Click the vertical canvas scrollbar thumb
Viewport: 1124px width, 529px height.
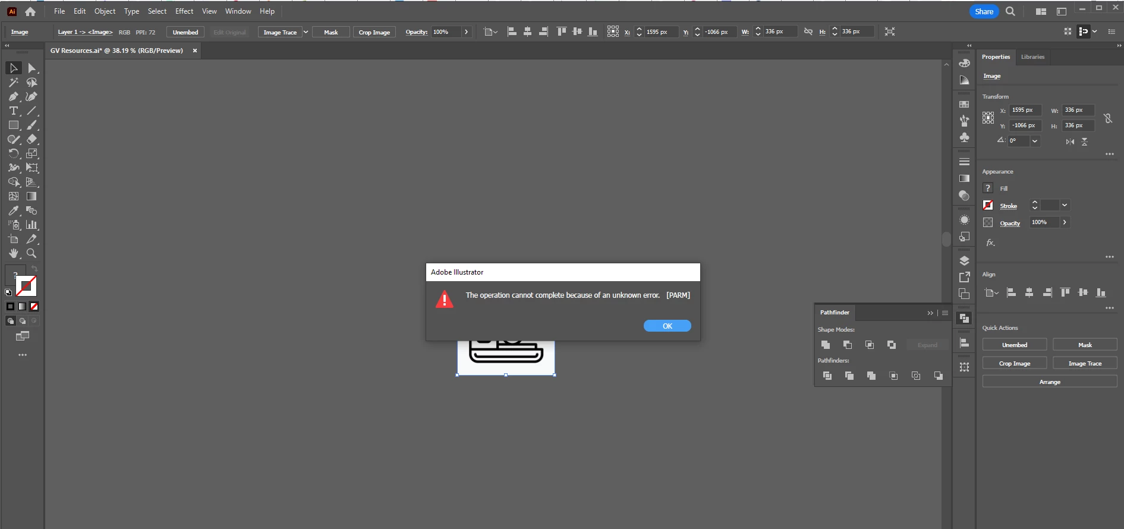tap(946, 238)
